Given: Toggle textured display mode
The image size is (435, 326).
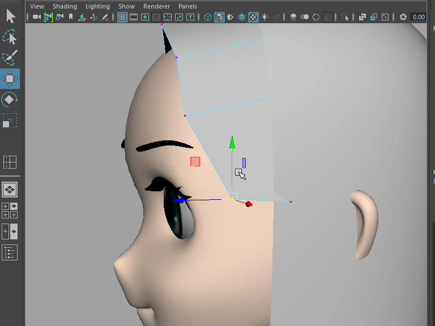Looking at the screenshot, I should pyautogui.click(x=253, y=18).
